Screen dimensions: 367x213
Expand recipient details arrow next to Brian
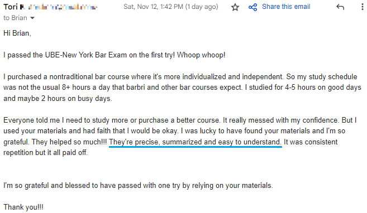(x=32, y=18)
